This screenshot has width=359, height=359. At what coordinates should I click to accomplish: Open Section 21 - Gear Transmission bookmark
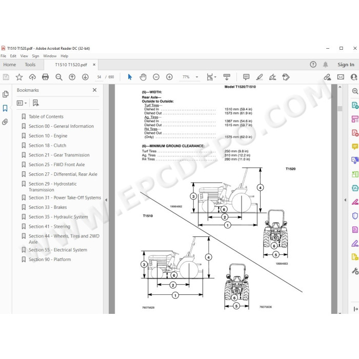pyautogui.click(x=59, y=155)
